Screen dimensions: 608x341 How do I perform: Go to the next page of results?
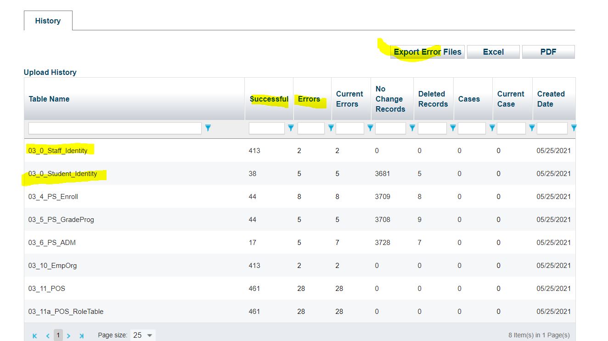[x=69, y=336]
